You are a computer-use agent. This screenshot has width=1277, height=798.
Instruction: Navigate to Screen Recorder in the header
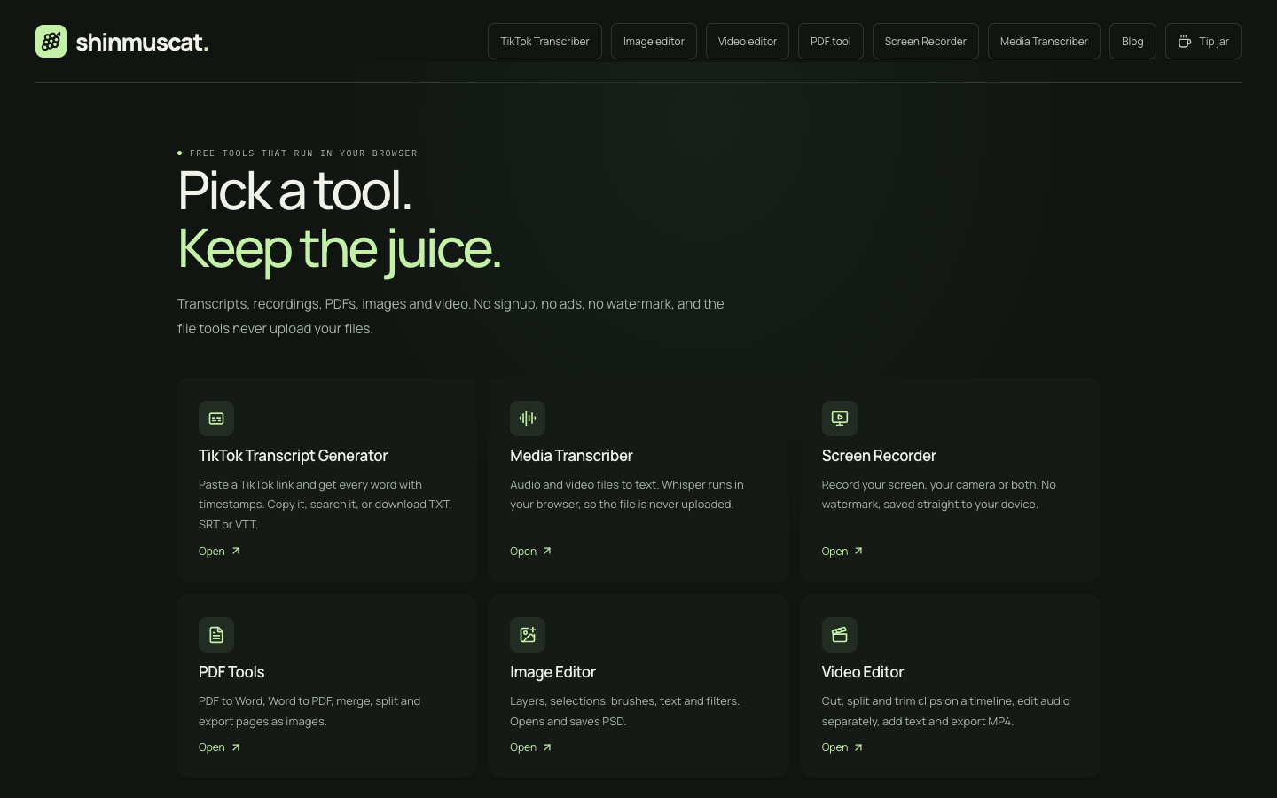[x=926, y=42]
